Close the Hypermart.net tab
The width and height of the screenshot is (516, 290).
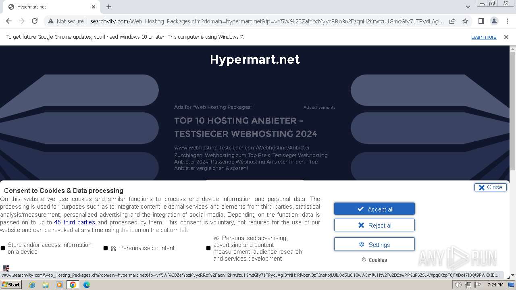(94, 7)
